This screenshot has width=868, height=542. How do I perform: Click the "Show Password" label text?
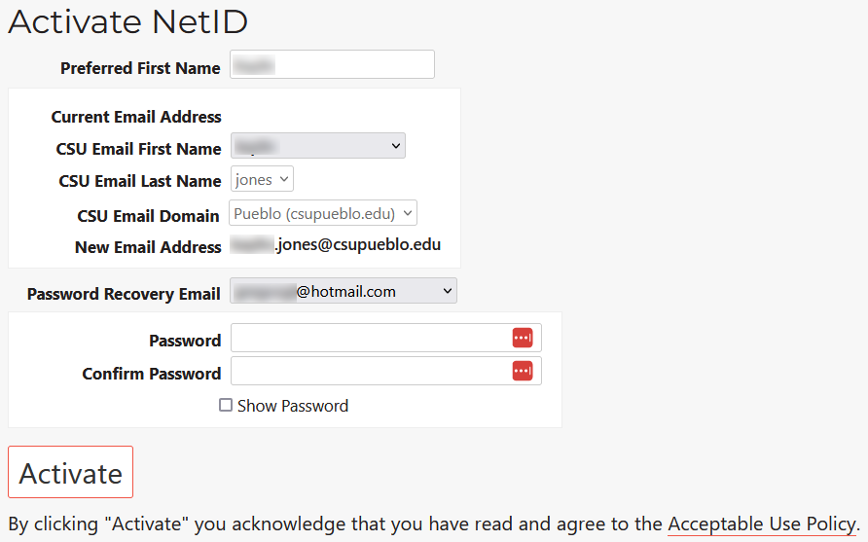(293, 406)
